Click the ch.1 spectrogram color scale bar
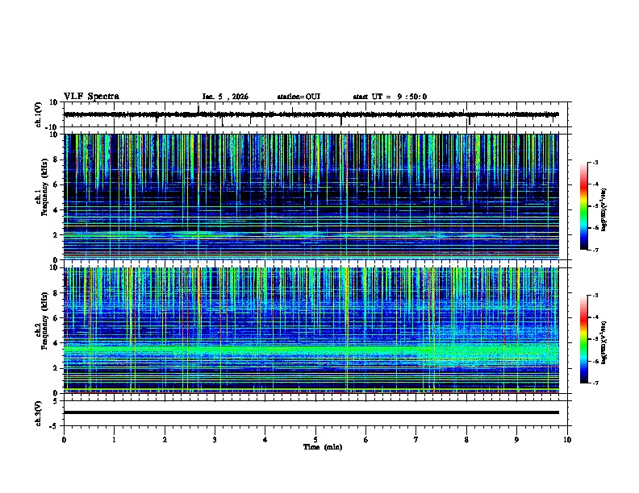 pos(583,206)
